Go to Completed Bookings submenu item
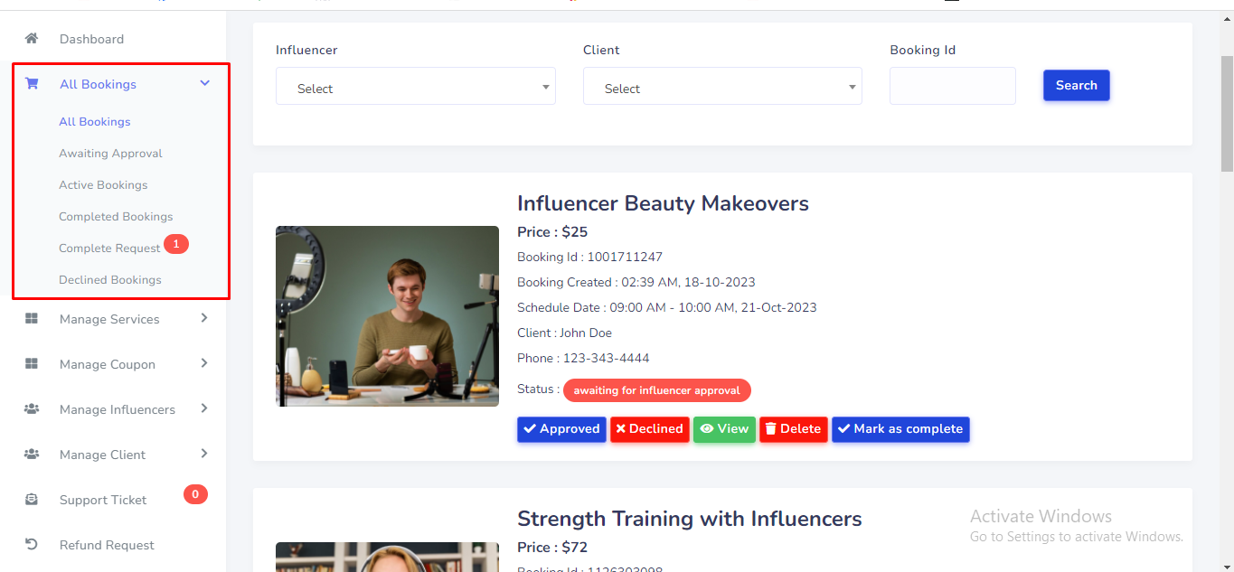The height and width of the screenshot is (572, 1234). (116, 217)
